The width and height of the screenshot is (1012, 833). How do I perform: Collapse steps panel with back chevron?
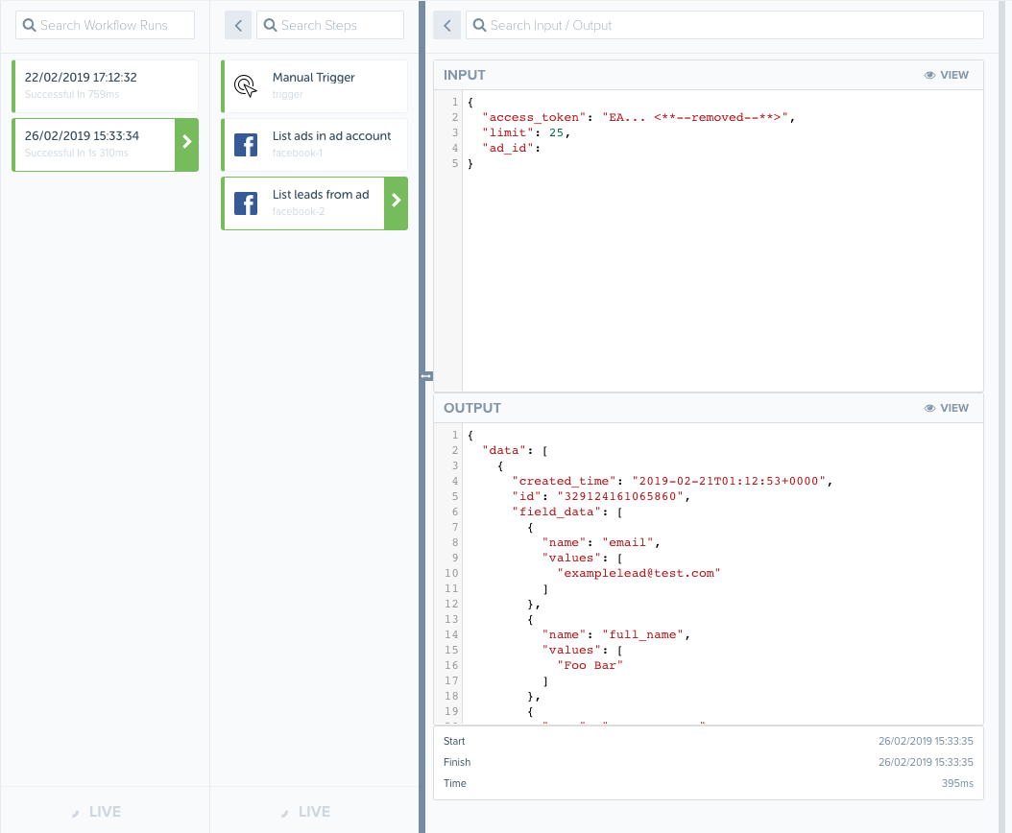pyautogui.click(x=237, y=25)
